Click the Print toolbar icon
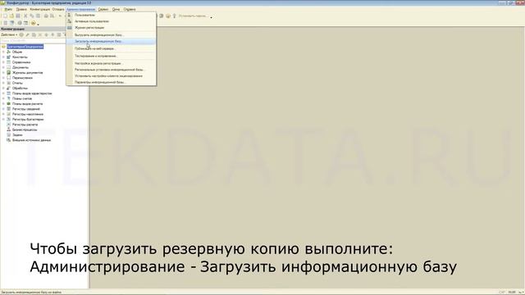 pos(46,16)
